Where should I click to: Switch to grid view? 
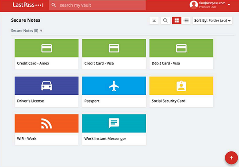[177, 20]
